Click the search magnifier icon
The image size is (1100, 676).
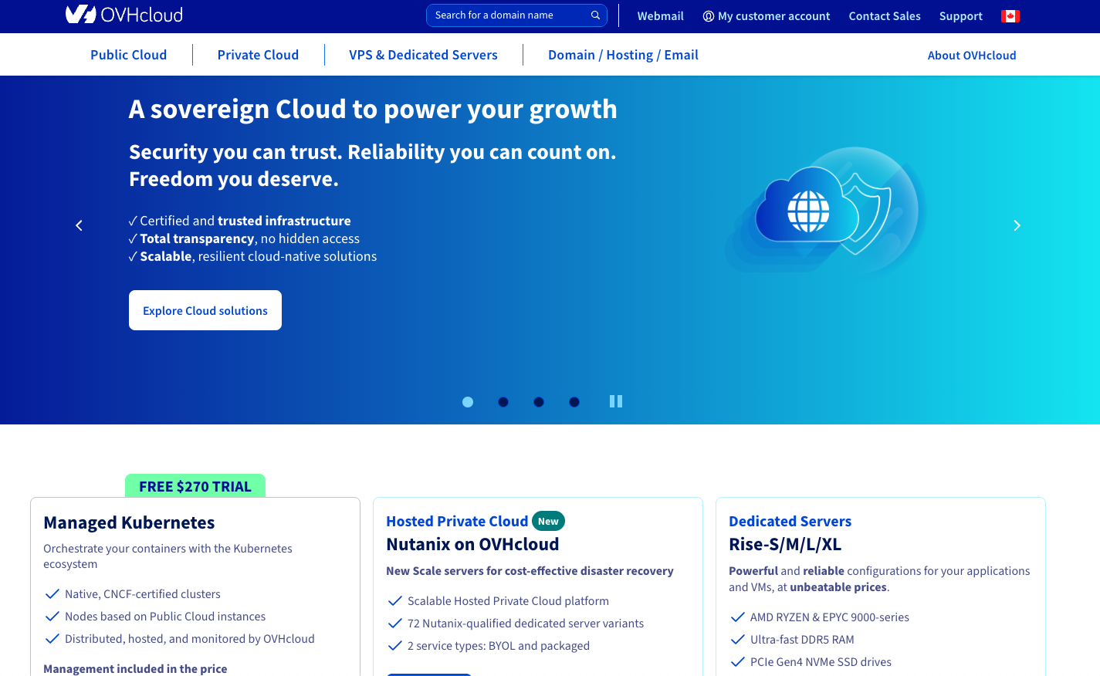pyautogui.click(x=595, y=15)
